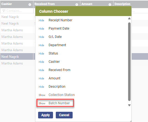Image resolution: width=148 pixels, height=122 pixels.
Task: Open the Amount column gear icon
Action: 110,4
